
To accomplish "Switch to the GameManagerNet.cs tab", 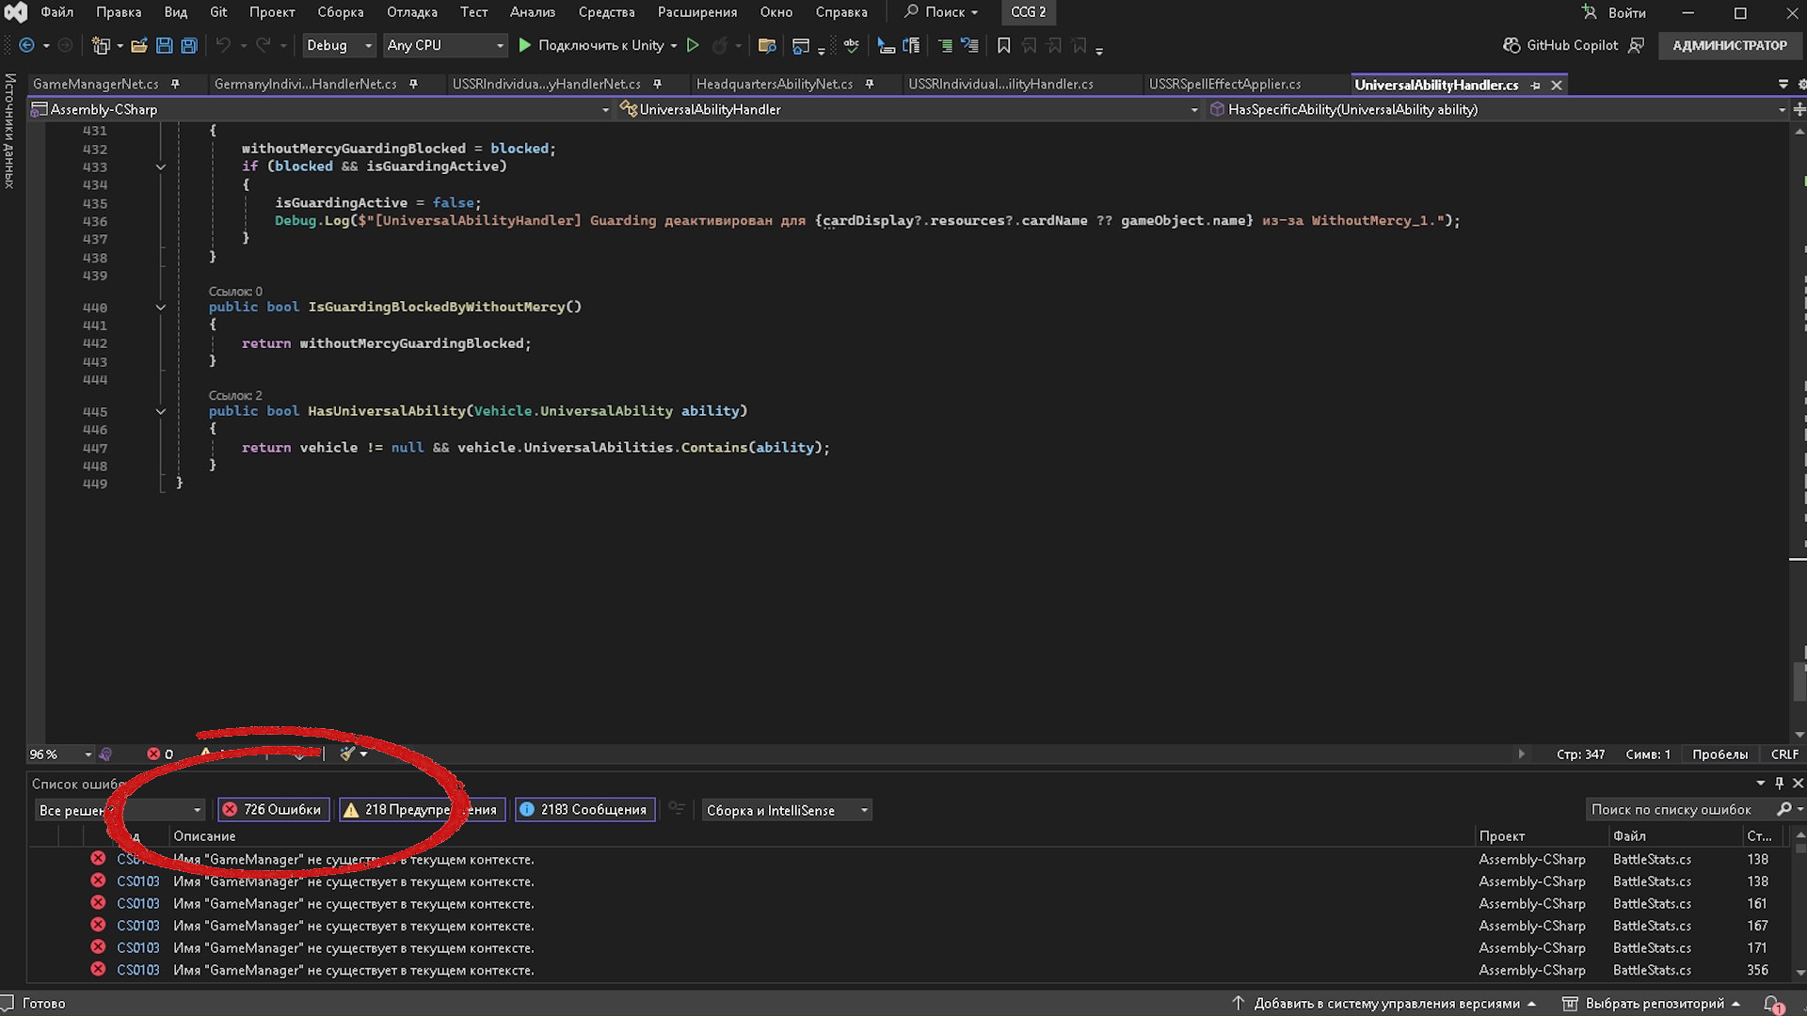I will [x=95, y=85].
